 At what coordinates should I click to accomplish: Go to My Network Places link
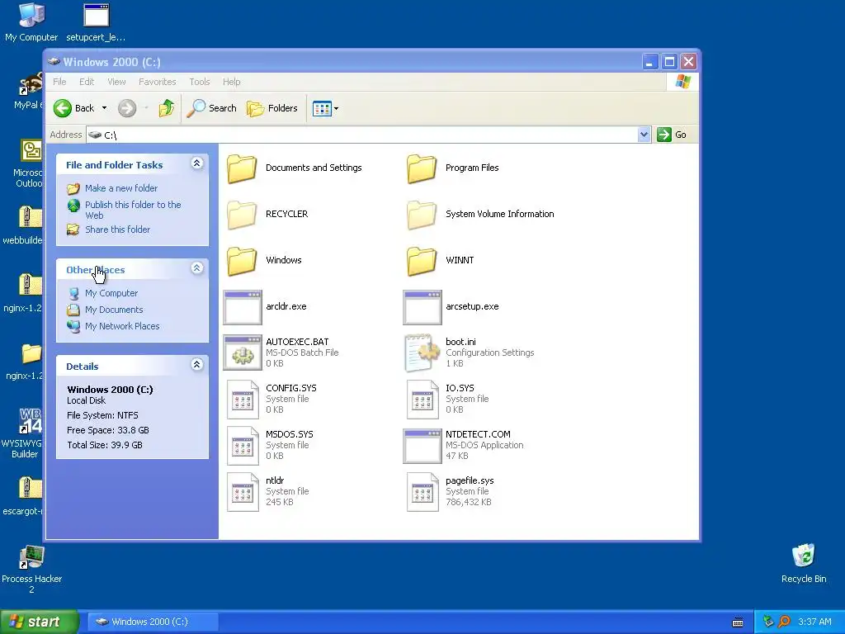122,326
